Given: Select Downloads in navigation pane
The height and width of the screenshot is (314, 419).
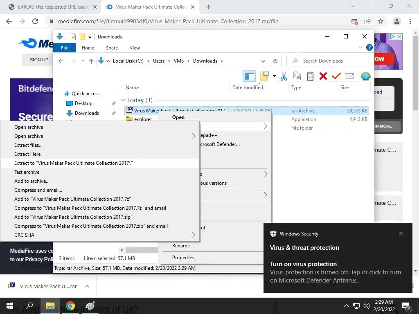Looking at the screenshot, I should [x=87, y=113].
